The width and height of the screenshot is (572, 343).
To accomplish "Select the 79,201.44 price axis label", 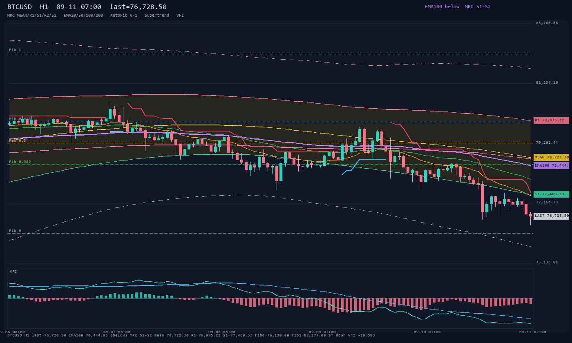I will pos(547,143).
